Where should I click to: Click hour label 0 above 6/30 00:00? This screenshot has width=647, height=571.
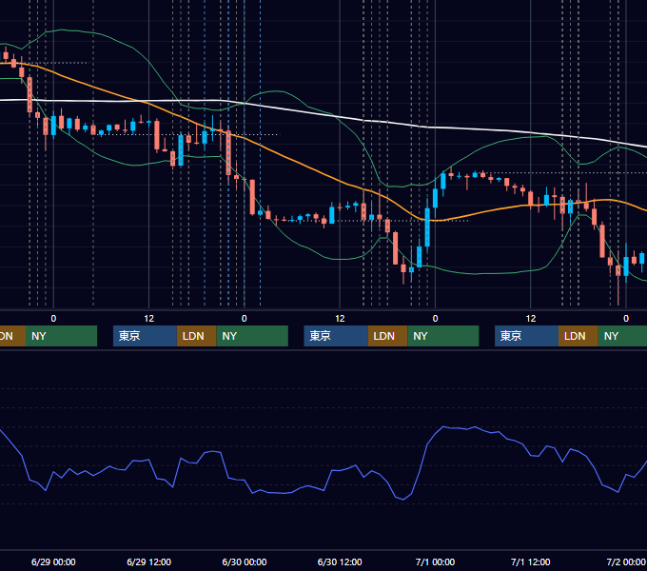pyautogui.click(x=245, y=319)
